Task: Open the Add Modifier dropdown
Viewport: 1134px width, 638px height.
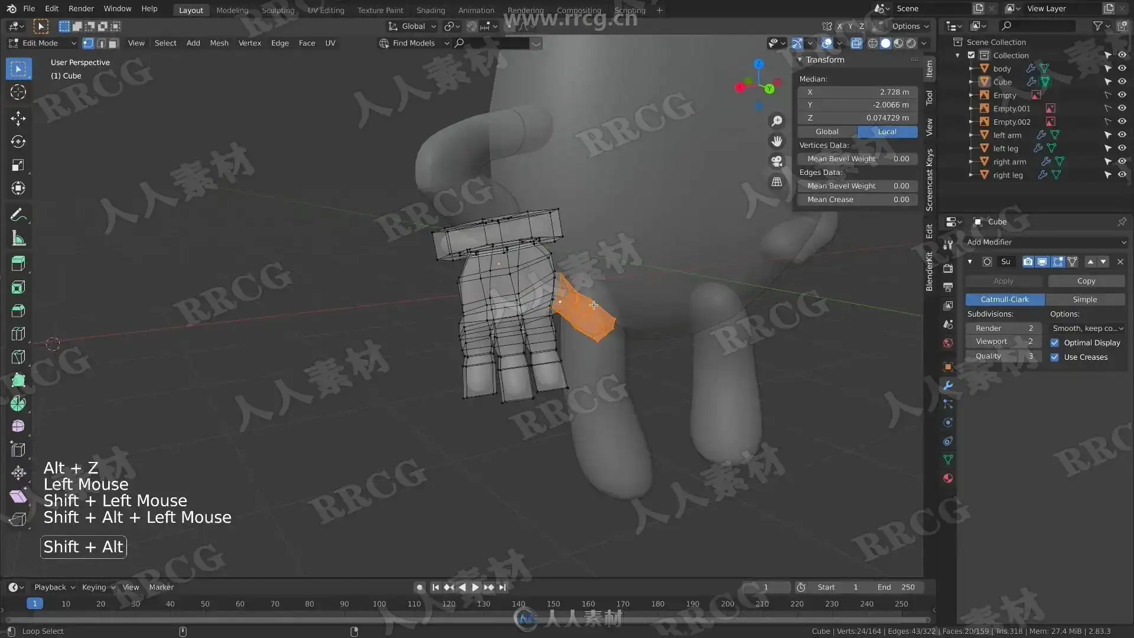Action: click(x=1045, y=242)
